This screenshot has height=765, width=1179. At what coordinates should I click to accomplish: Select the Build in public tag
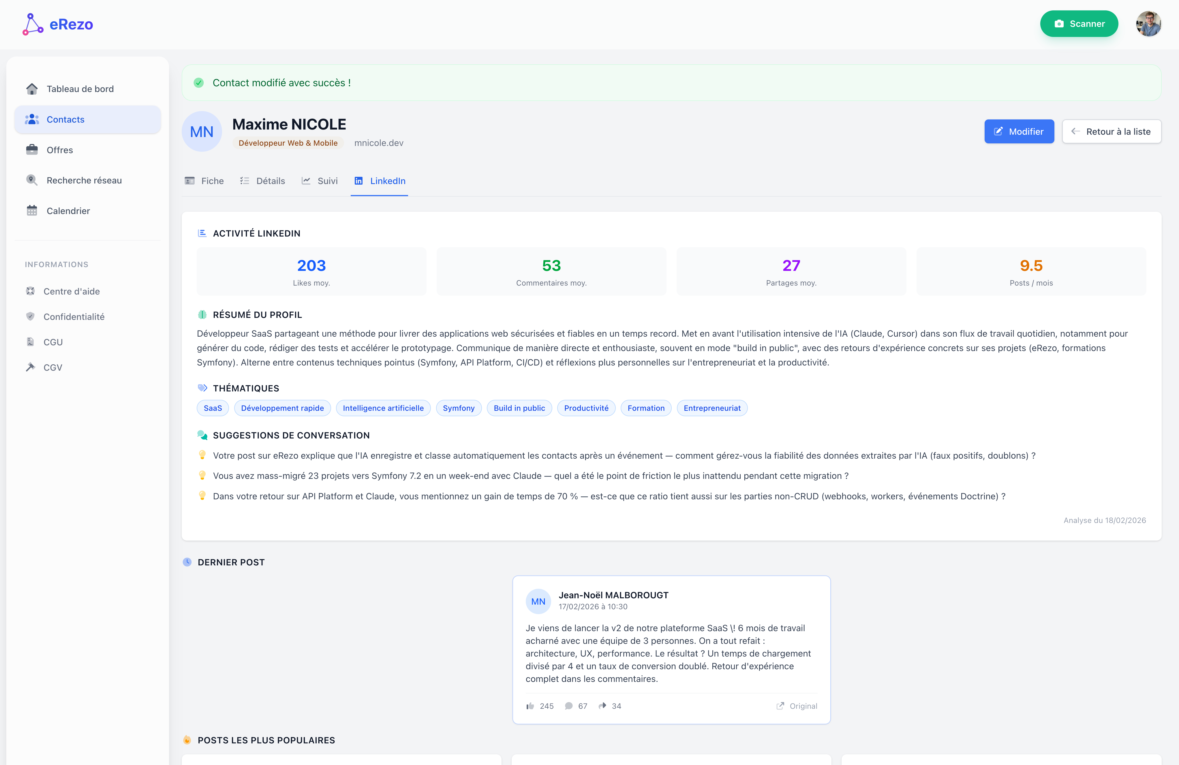click(x=519, y=408)
